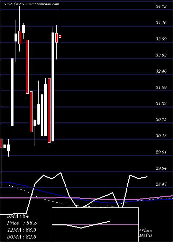Click the 34.73 price axis label
Screen dimensions: 173x242
161,7
